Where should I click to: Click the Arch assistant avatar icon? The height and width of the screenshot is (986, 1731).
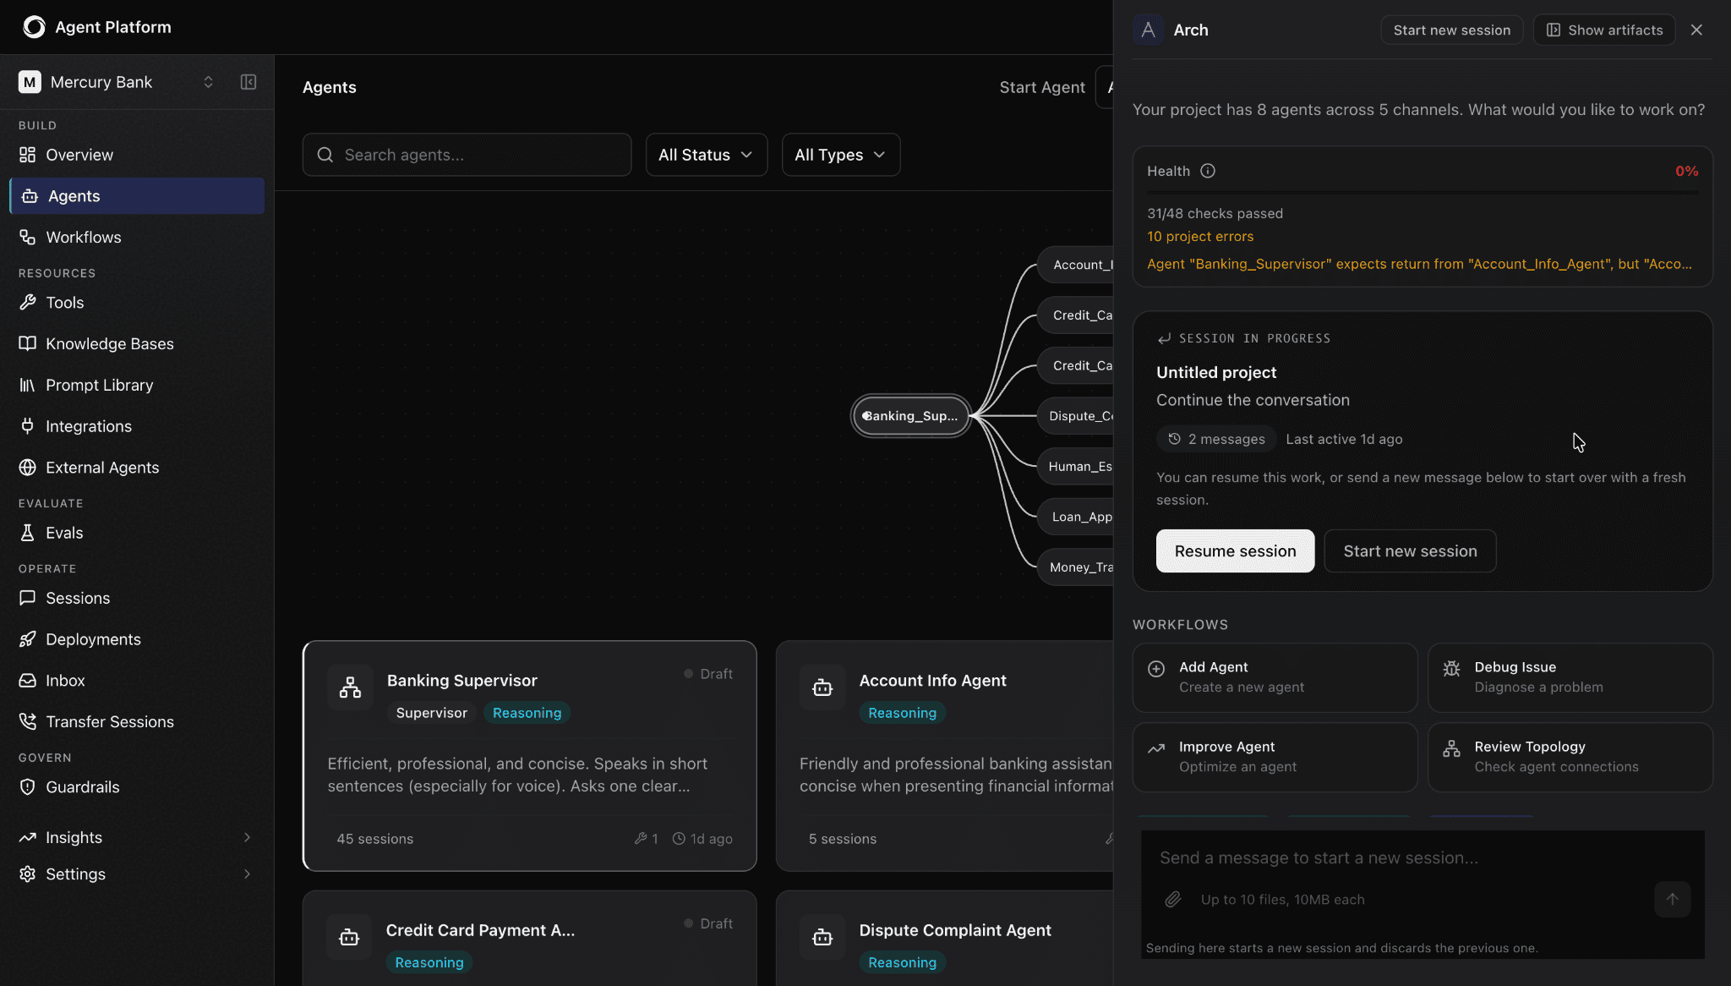[1148, 30]
